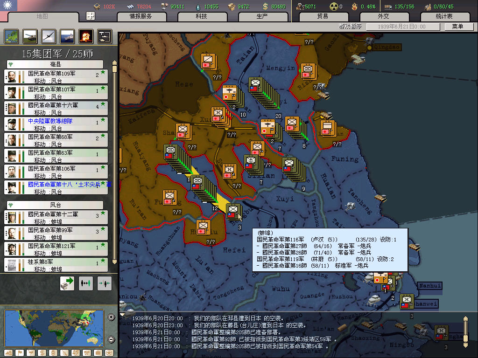Click the merge units icon
This screenshot has height=358, width=478.
point(105,283)
